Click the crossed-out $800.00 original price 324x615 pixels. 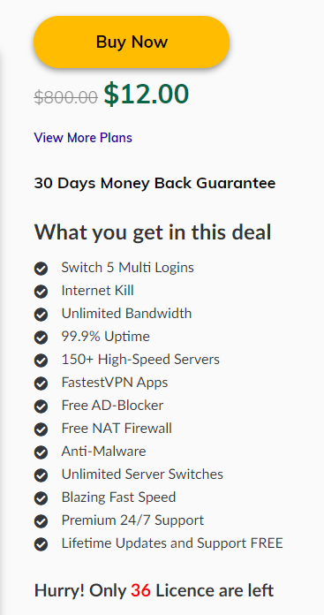click(66, 97)
